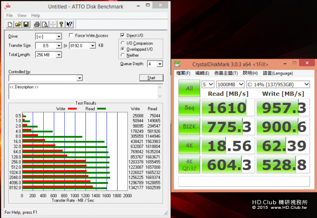Click the green All benchmark button
The image size is (317, 218).
pos(189,88)
